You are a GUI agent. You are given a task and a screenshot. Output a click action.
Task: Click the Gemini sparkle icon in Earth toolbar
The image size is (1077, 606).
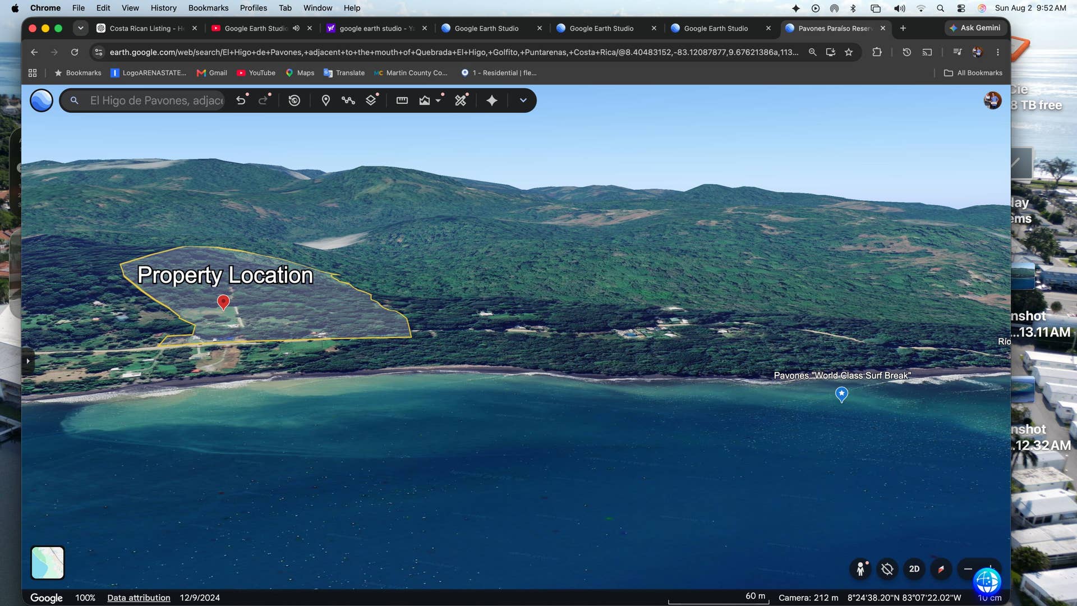(492, 100)
